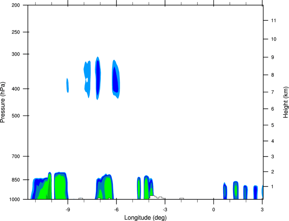Pick the 5 km height label
289x221 pixels.
click(x=272, y=125)
